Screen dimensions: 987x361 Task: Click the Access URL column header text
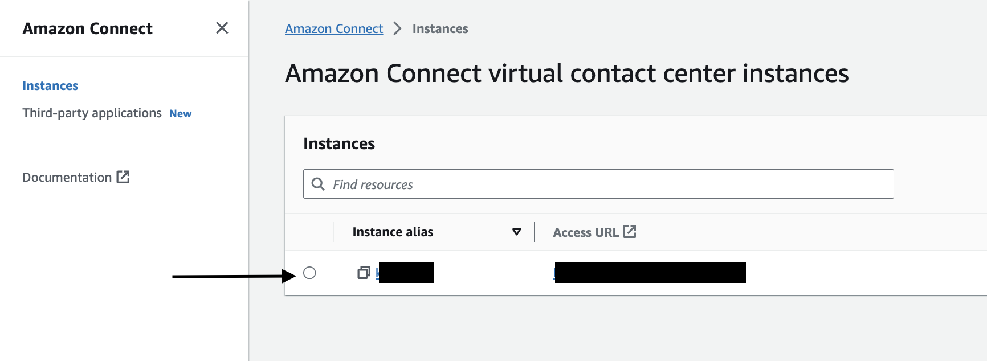pyautogui.click(x=585, y=232)
